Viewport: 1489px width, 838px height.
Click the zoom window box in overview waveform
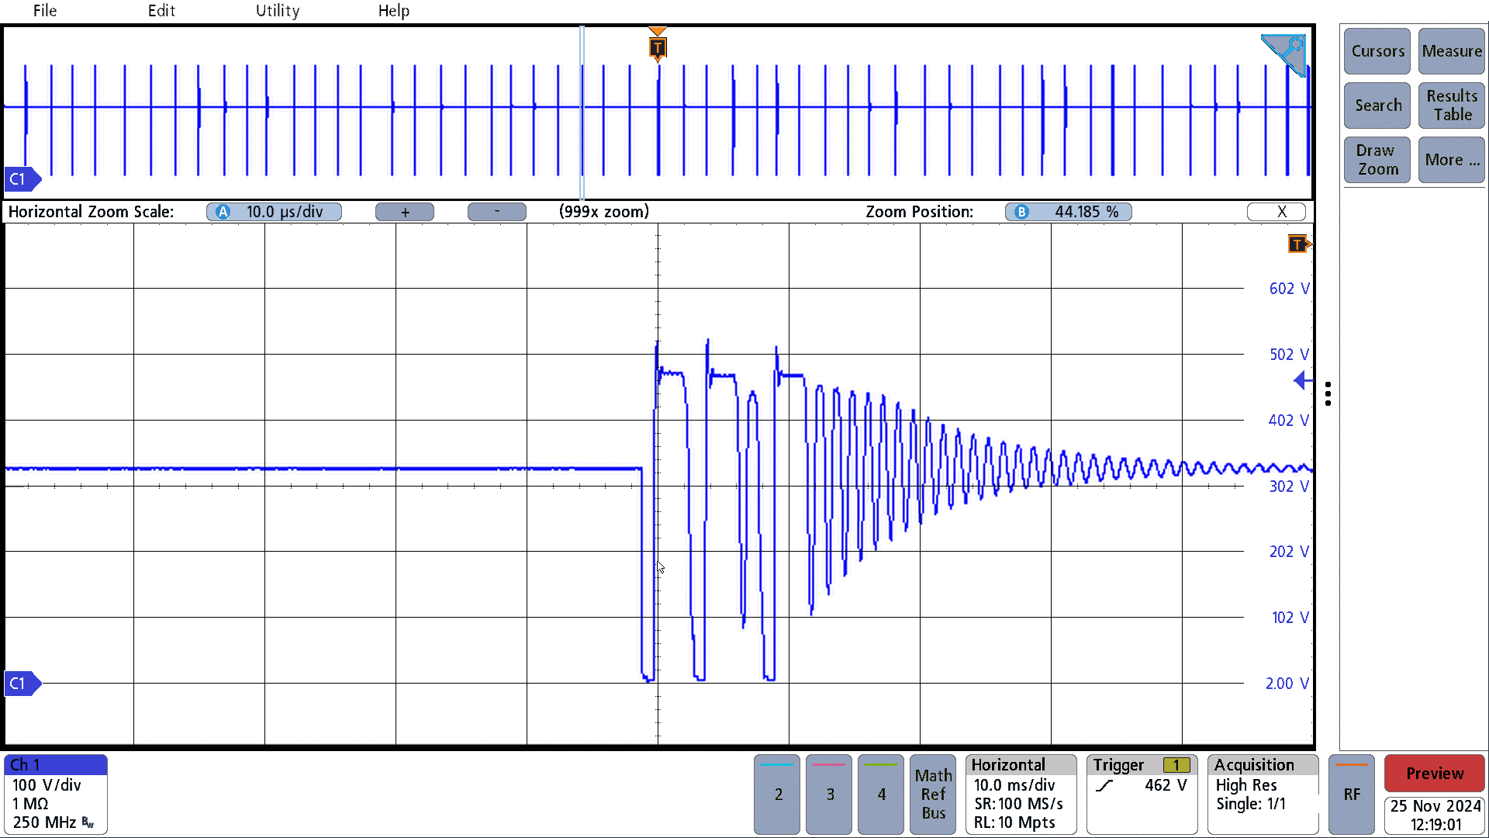(x=582, y=113)
